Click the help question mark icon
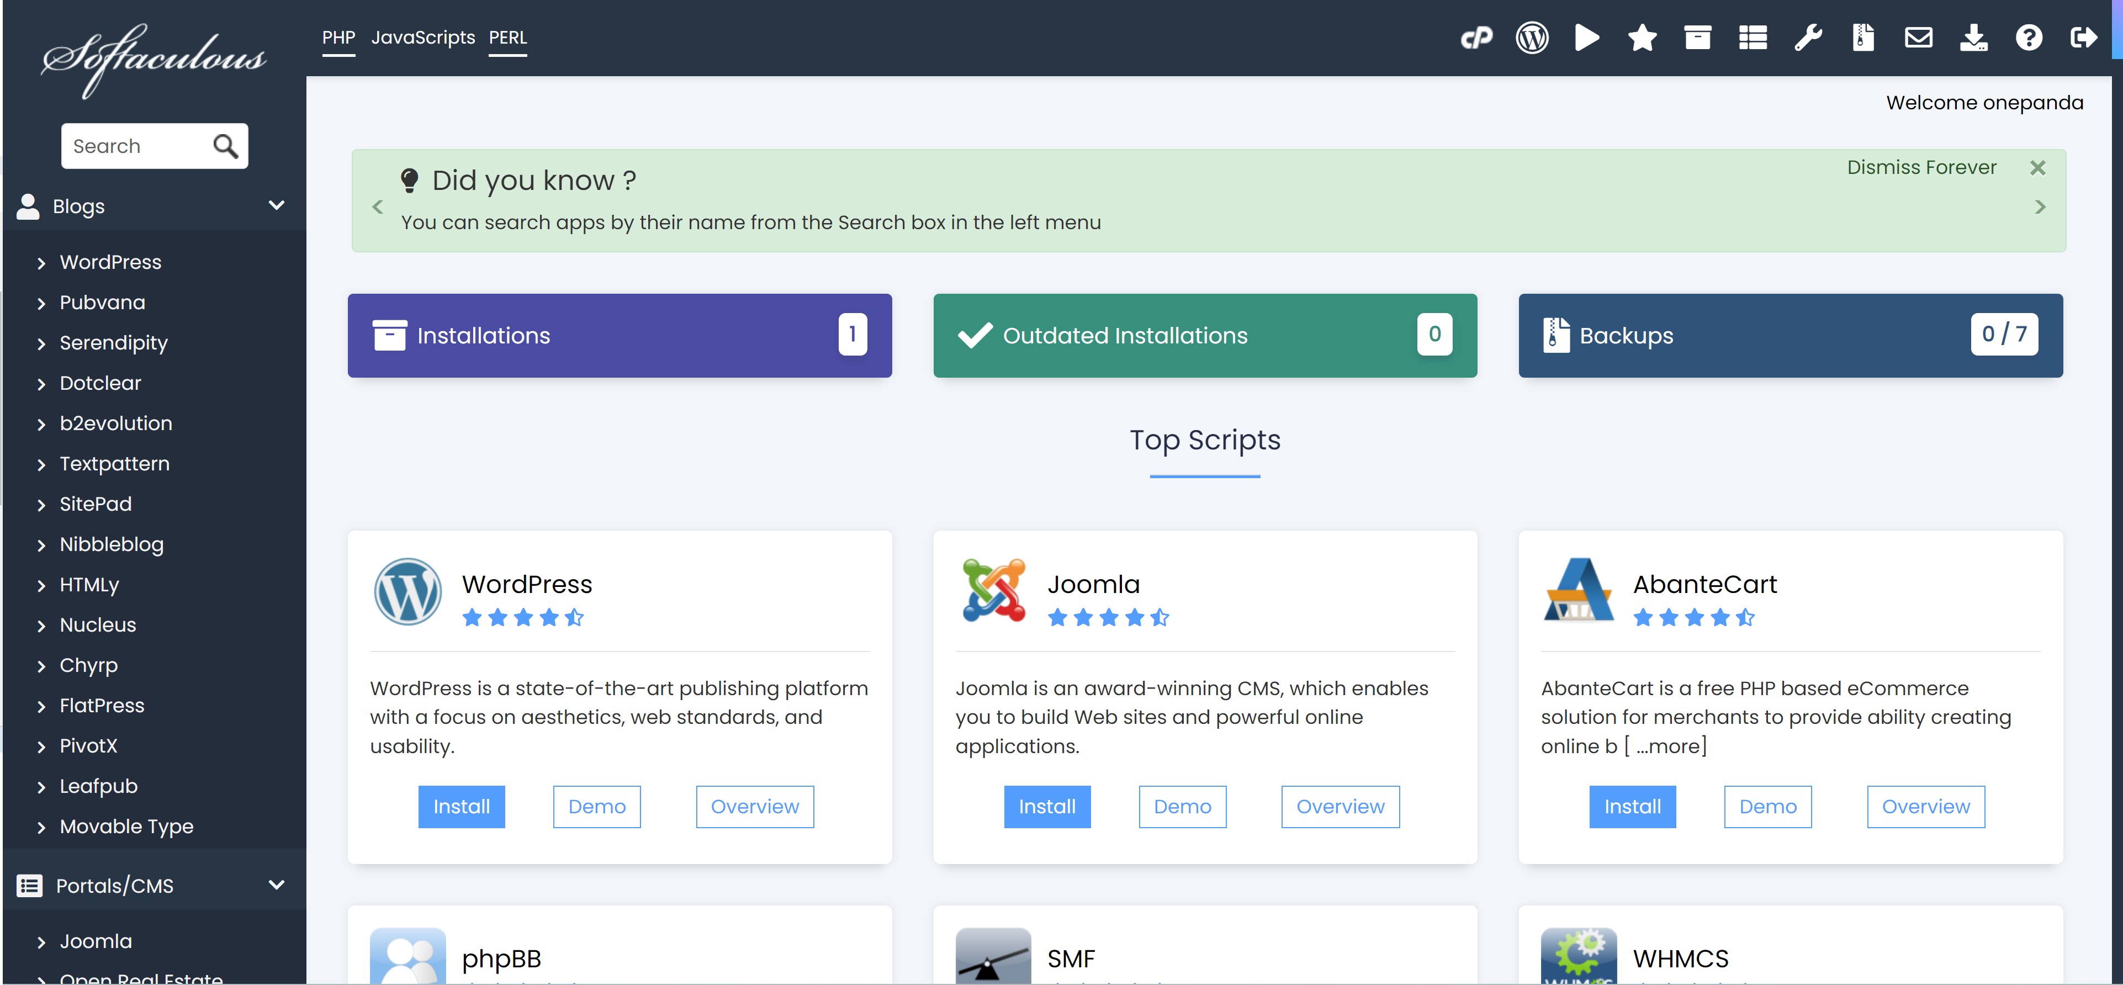Screen dimensions: 2123x985 tap(2028, 38)
